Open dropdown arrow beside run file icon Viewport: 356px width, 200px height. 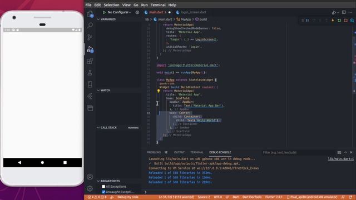tap(338, 12)
